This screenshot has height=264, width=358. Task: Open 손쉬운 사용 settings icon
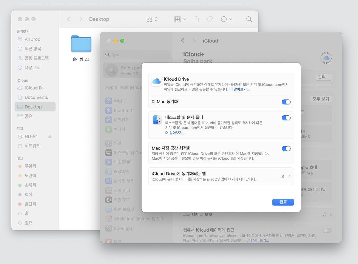point(109,181)
